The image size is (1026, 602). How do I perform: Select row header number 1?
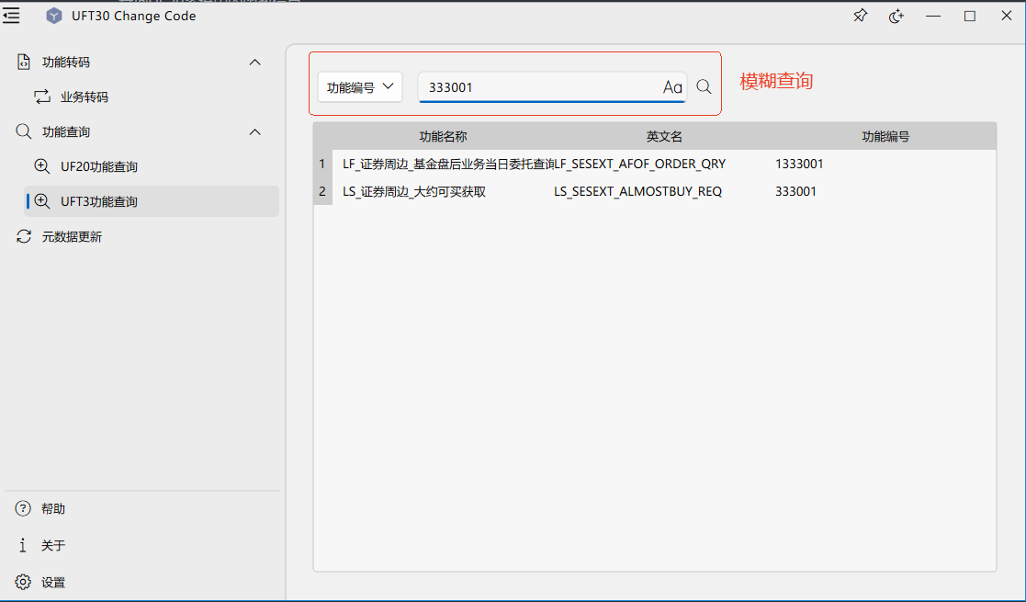coord(321,164)
